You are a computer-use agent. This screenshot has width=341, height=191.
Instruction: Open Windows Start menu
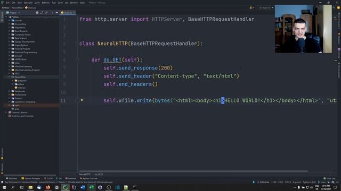point(4,187)
